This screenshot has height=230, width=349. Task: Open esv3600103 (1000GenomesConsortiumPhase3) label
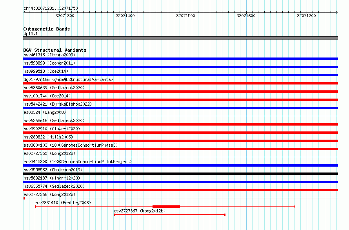71,145
